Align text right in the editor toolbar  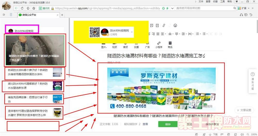click(153, 34)
